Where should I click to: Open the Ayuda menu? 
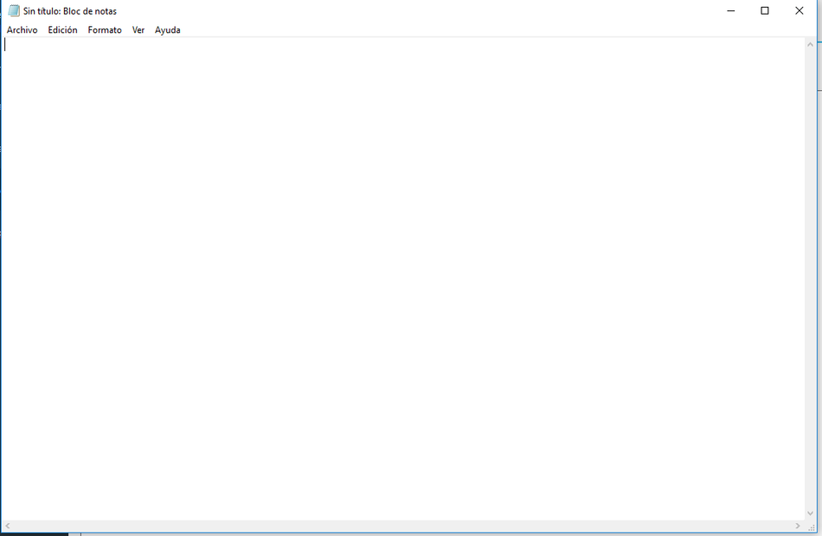(168, 30)
